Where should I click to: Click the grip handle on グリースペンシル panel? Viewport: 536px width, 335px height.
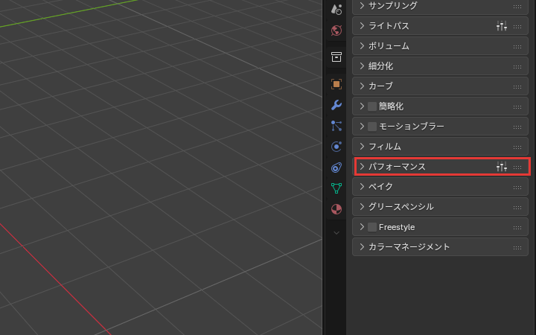coord(517,208)
